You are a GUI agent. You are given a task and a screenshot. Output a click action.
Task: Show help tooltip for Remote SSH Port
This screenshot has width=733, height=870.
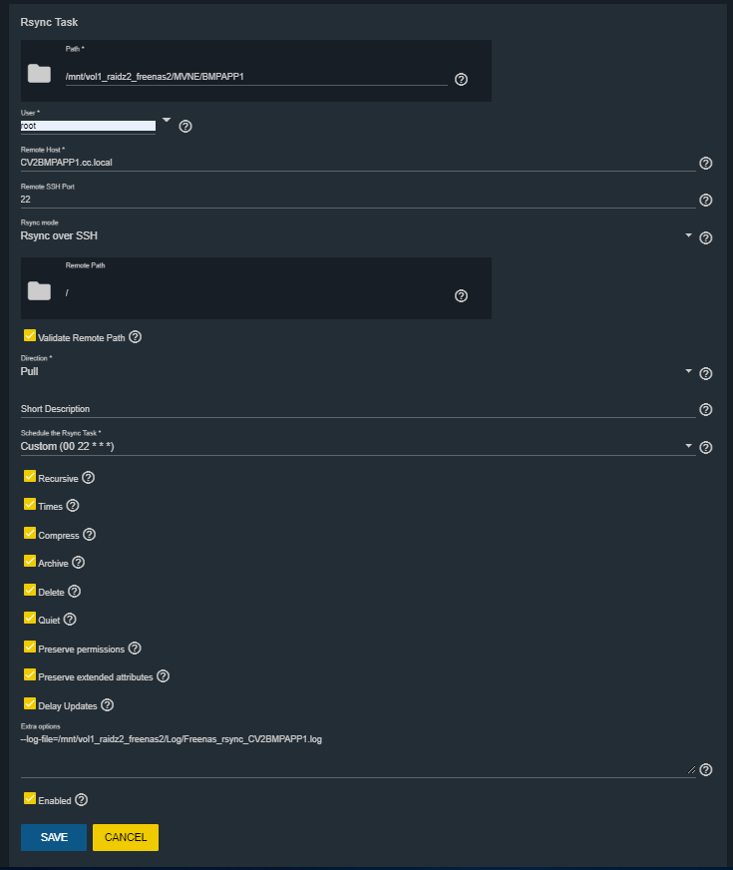point(705,200)
